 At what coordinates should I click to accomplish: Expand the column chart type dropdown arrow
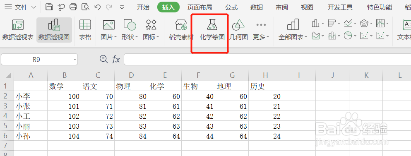323,24
